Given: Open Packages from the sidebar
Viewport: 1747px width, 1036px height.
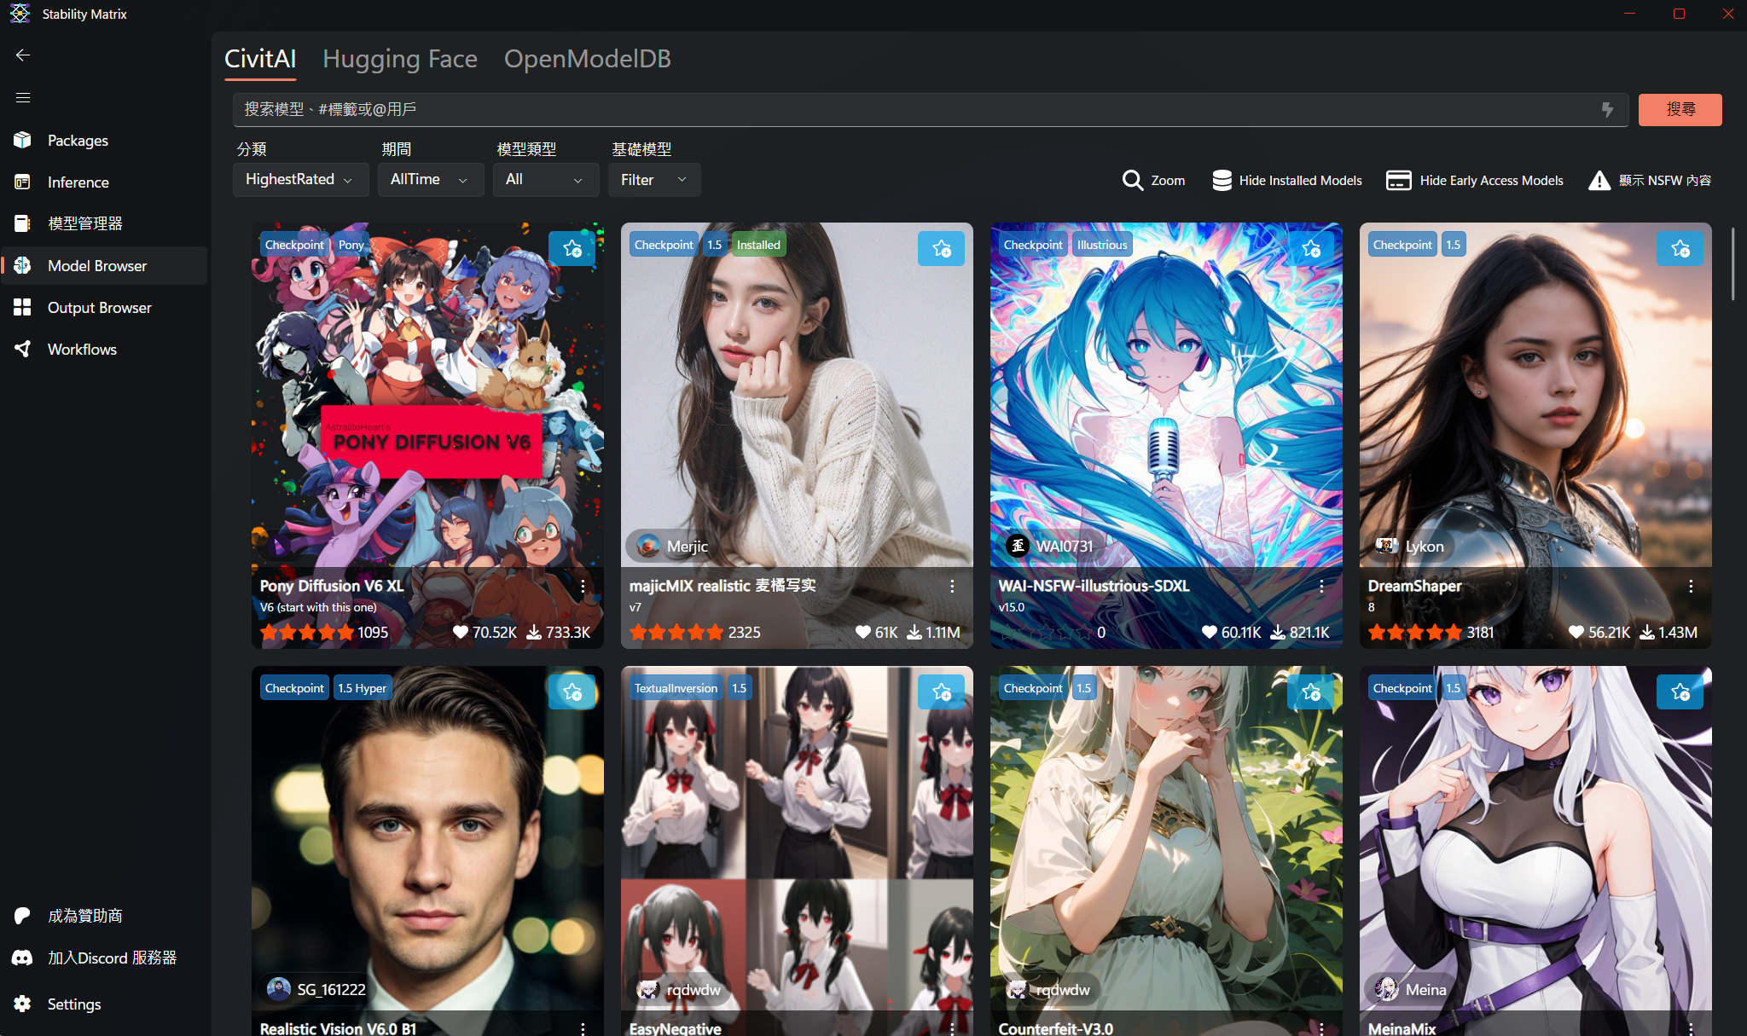Looking at the screenshot, I should pos(78,141).
